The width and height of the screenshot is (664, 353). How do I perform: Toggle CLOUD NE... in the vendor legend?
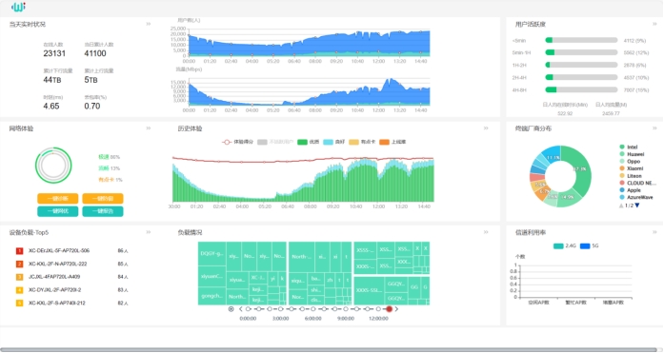[x=637, y=183]
